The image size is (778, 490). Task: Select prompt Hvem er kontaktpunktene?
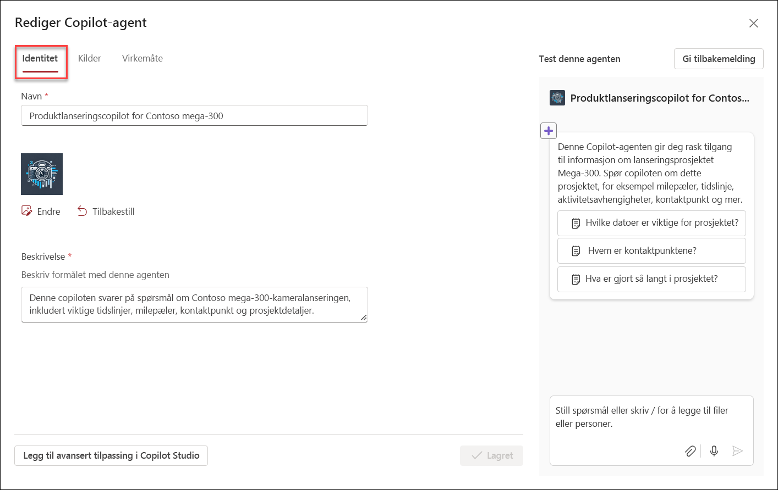click(x=651, y=251)
